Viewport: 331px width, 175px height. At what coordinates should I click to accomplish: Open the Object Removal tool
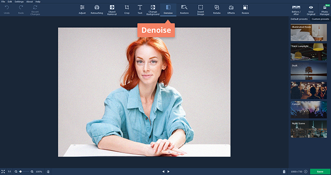(112, 10)
